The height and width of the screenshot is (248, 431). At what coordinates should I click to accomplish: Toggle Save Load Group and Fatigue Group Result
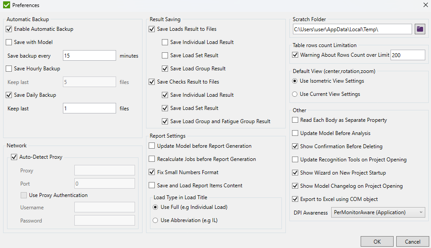165,121
